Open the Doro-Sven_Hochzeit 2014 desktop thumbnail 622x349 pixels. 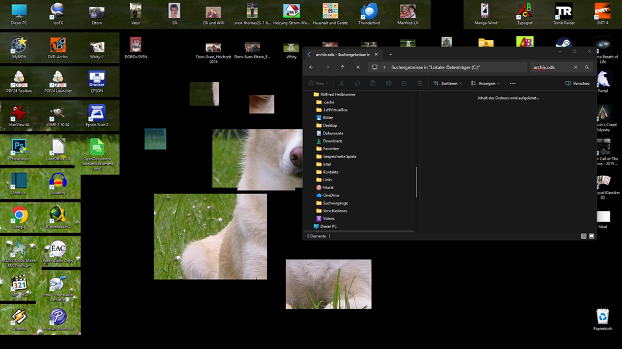[x=213, y=52]
